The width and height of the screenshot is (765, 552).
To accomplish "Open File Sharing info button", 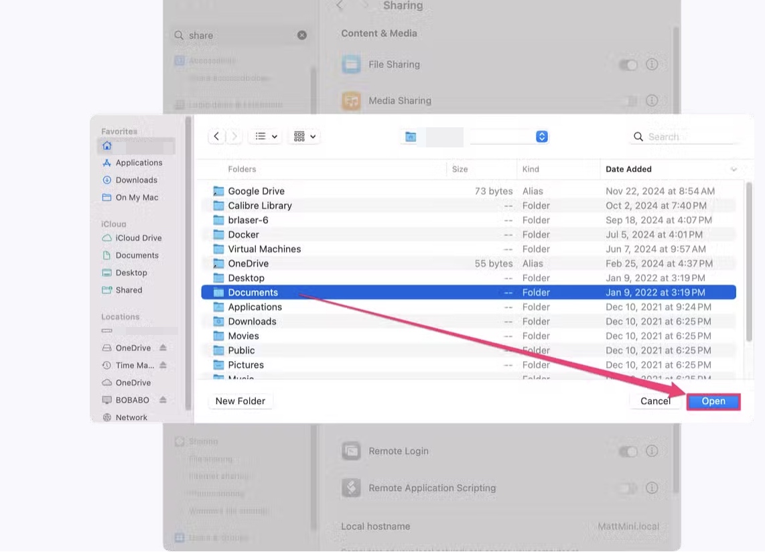I will [652, 64].
